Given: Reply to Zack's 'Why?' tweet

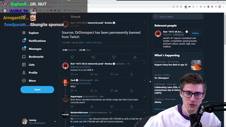Looking at the screenshot, I should (72, 91).
